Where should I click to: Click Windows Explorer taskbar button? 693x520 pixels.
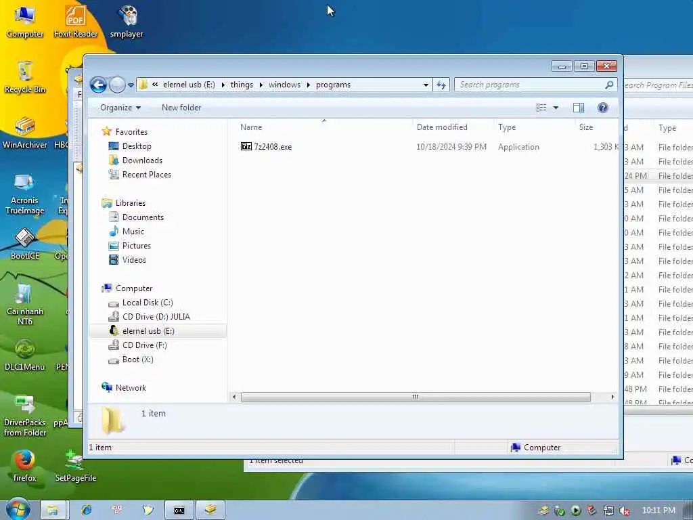(53, 511)
